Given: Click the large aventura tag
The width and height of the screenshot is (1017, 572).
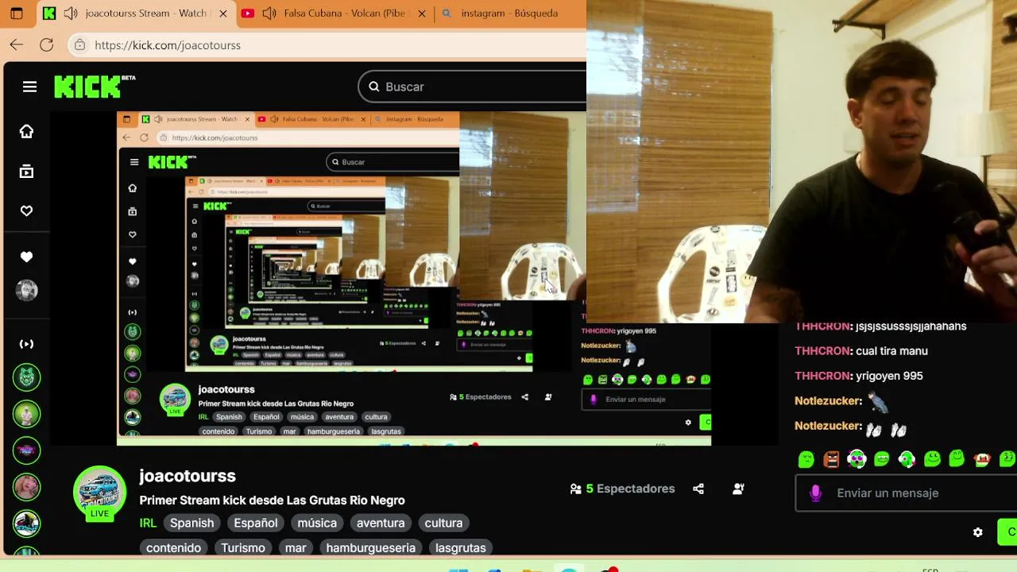Looking at the screenshot, I should coord(381,523).
